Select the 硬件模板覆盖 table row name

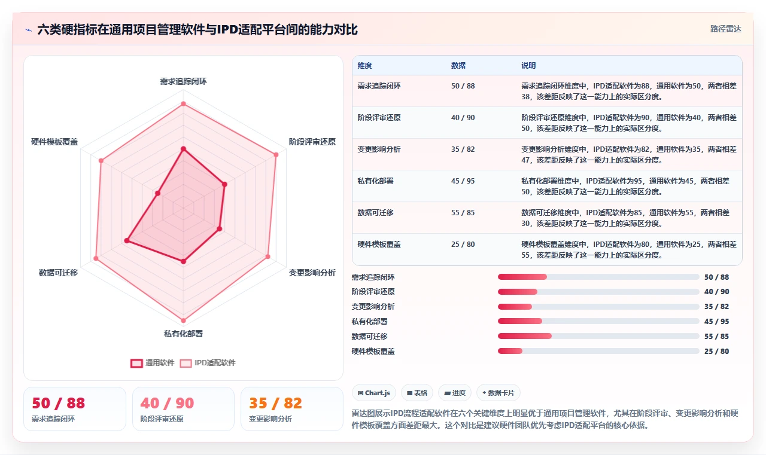coord(379,245)
